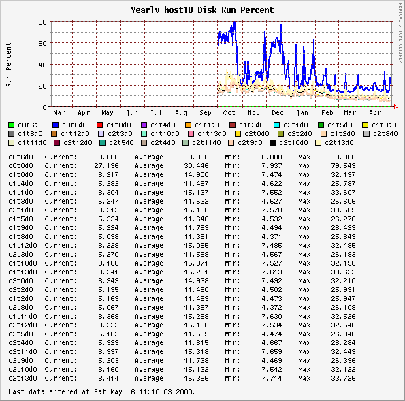Click the c1t4d0 Min value 4.622
This screenshot has width=405, height=401.
[272, 183]
